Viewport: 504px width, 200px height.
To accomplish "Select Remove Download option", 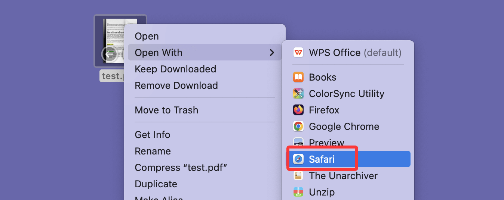I will coord(205,85).
